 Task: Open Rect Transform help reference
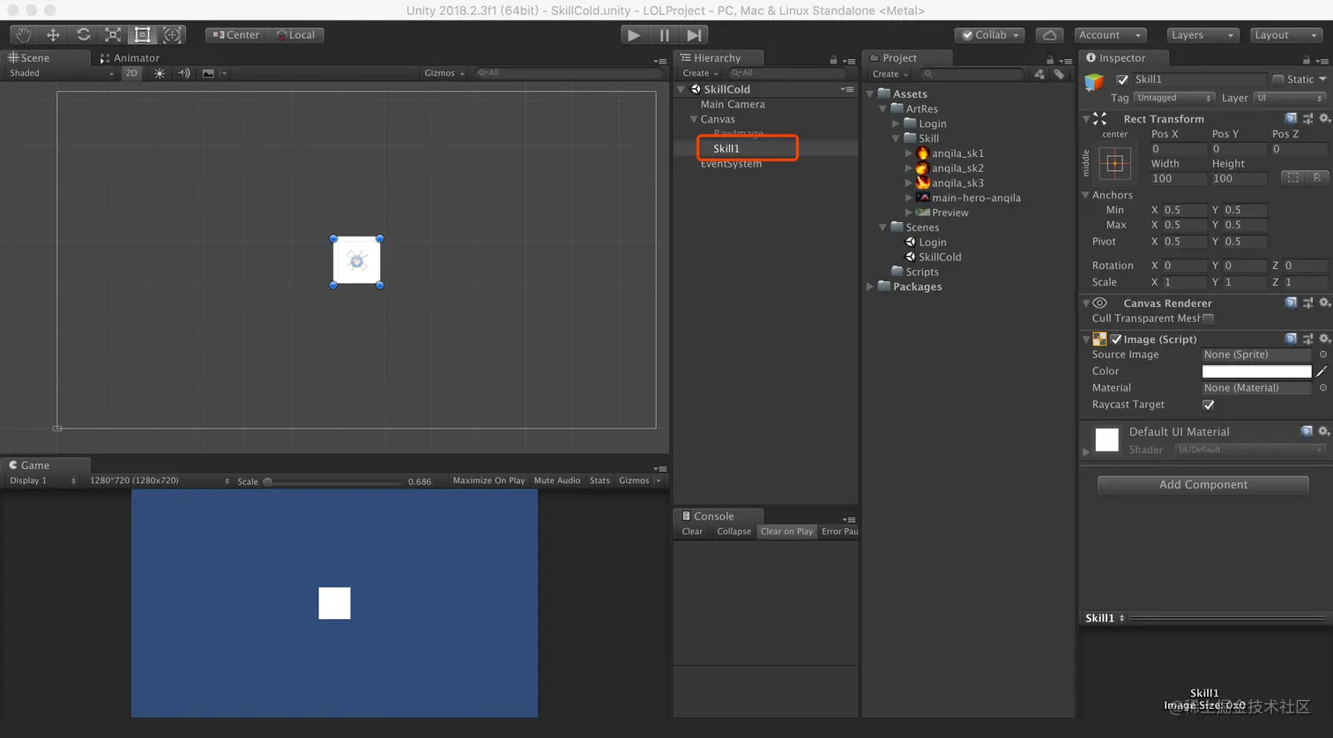coord(1291,118)
